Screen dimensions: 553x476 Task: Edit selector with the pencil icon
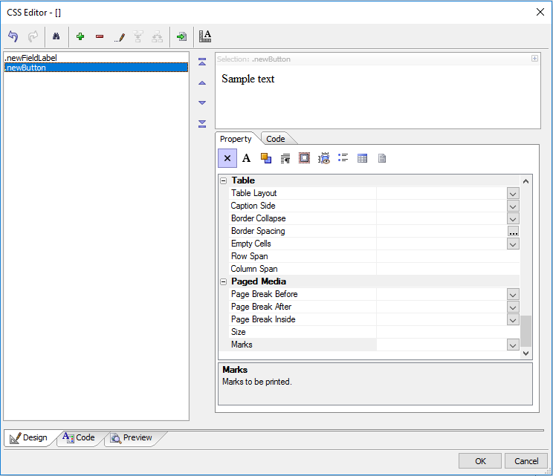[119, 37]
